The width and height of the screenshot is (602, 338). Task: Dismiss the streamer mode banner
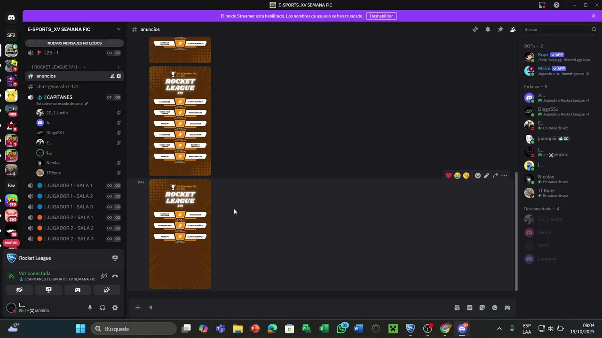[594, 16]
